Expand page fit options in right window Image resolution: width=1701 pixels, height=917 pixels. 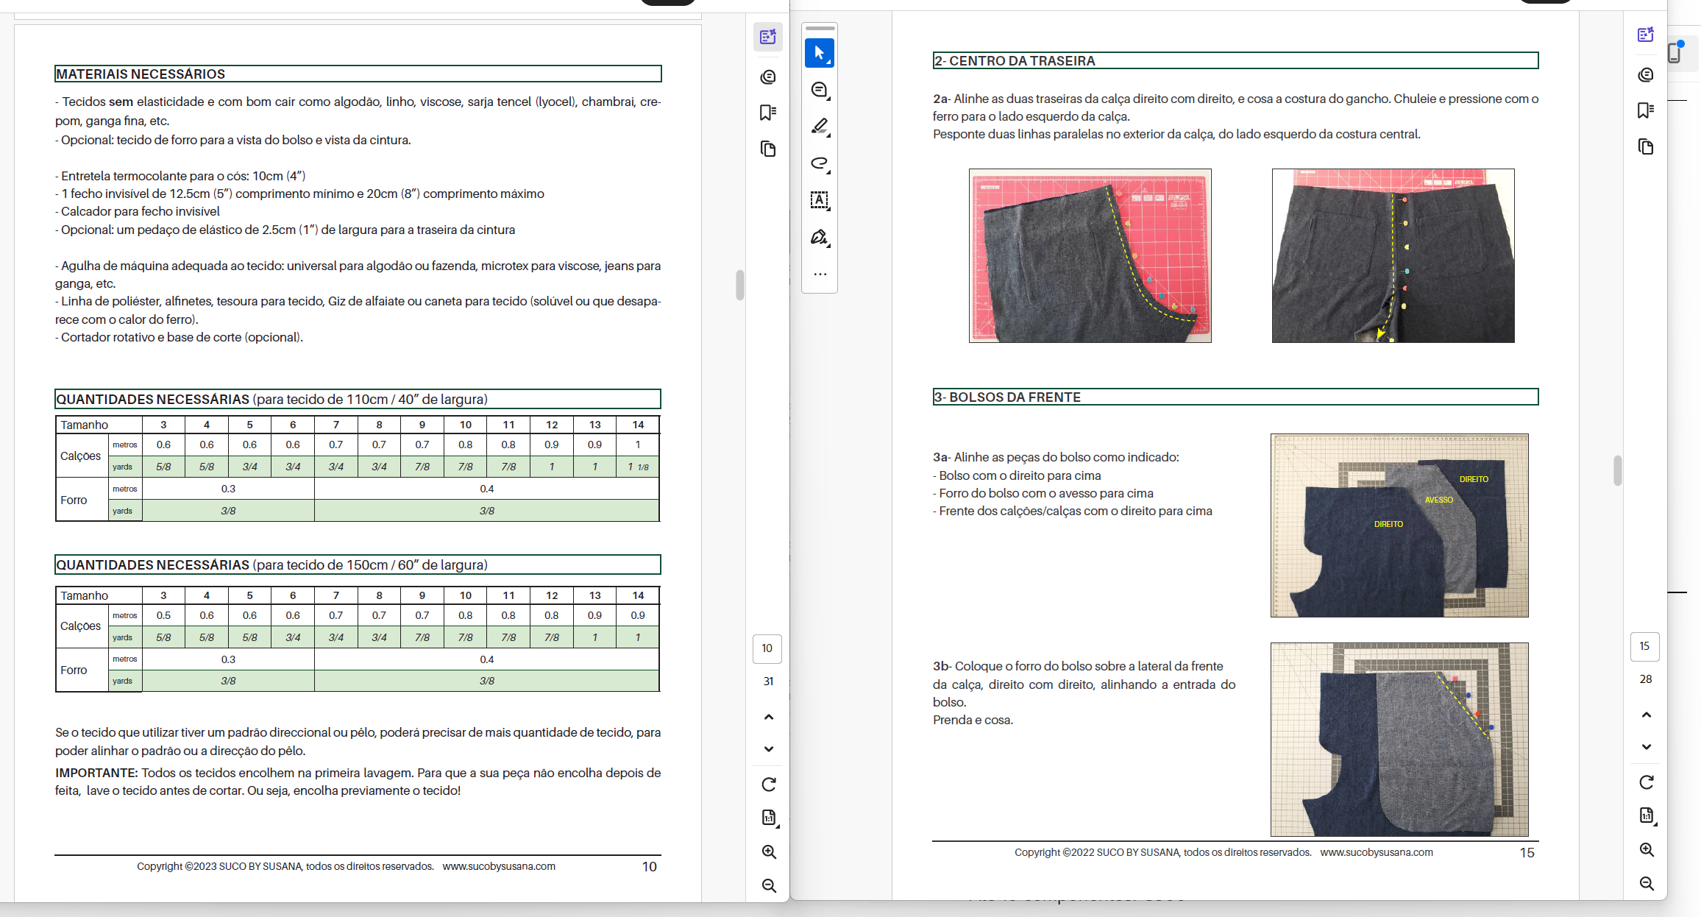[x=1647, y=815]
